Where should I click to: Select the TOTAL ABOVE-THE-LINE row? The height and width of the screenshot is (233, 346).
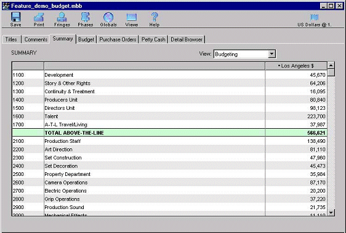click(169, 133)
